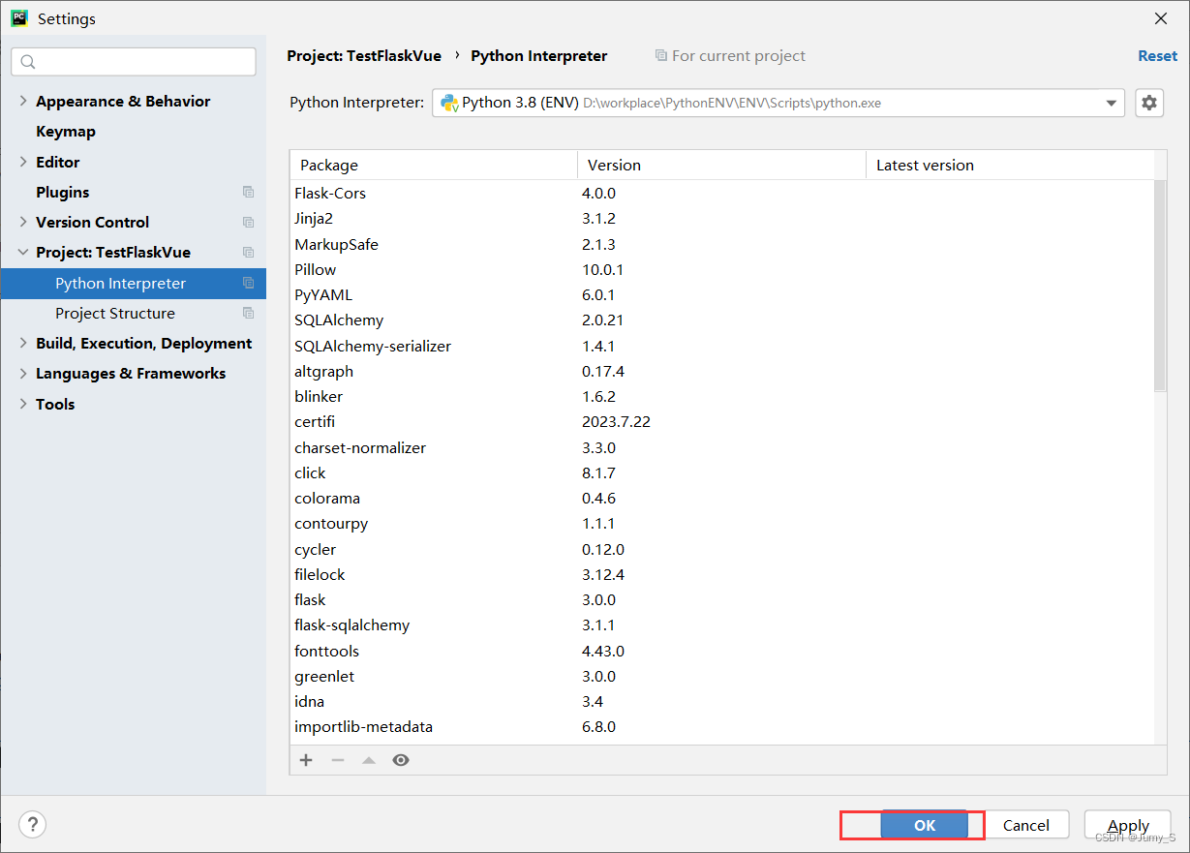The height and width of the screenshot is (853, 1190).
Task: Click the PyCharm logo in the title bar
Action: pyautogui.click(x=18, y=17)
